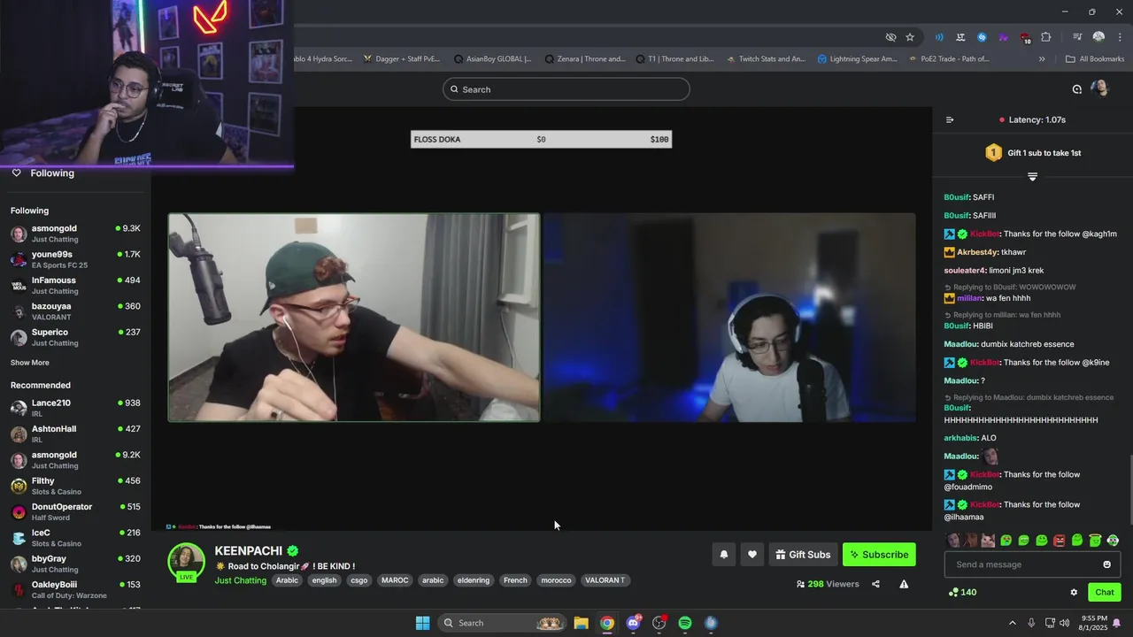Open Windows notification bell
This screenshot has height=637, width=1133.
click(1117, 623)
